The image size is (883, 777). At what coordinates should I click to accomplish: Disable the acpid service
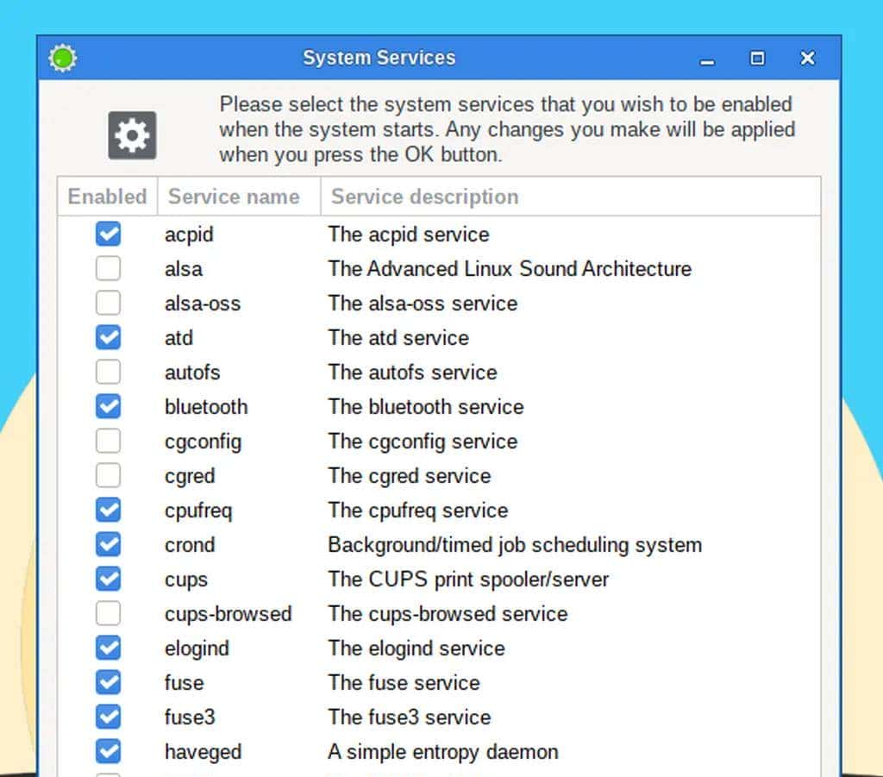(108, 234)
